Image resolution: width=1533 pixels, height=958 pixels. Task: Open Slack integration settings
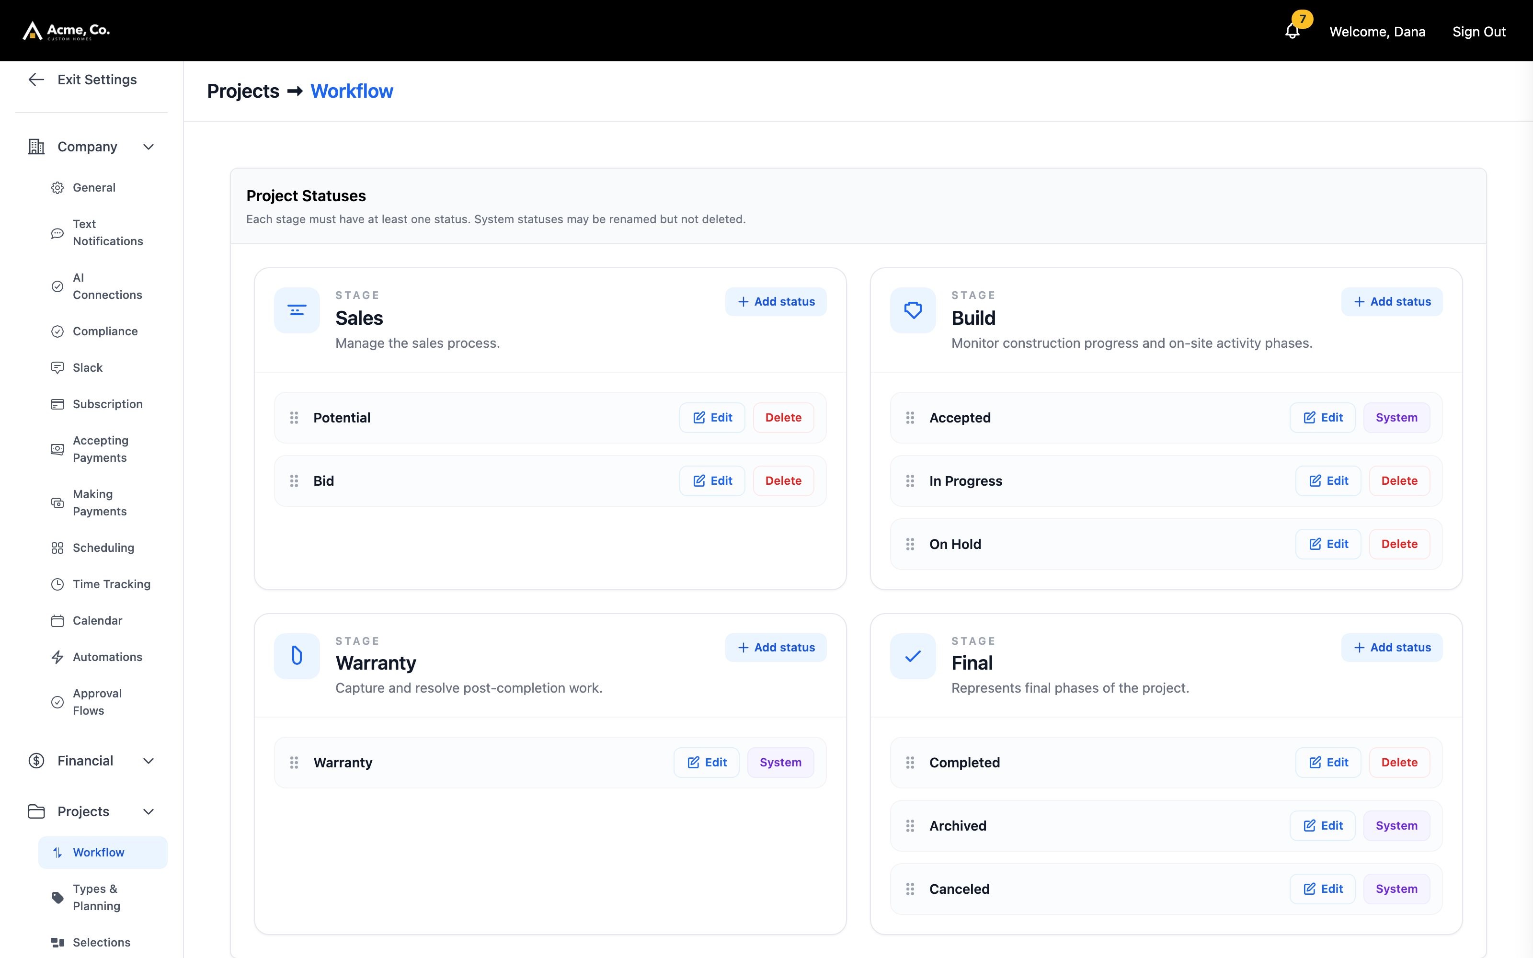point(103,367)
